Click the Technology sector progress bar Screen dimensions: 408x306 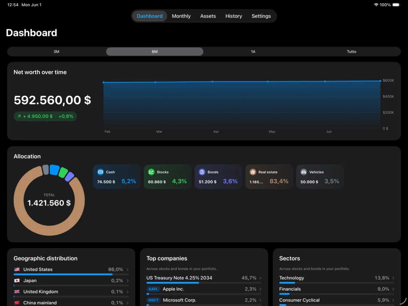tap(337, 283)
